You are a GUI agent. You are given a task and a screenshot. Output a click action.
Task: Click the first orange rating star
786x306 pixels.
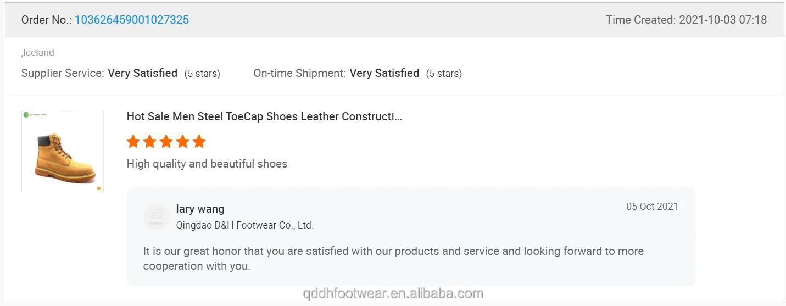133,142
